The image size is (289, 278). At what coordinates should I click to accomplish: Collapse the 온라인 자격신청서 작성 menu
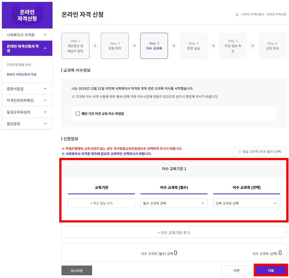click(27, 48)
